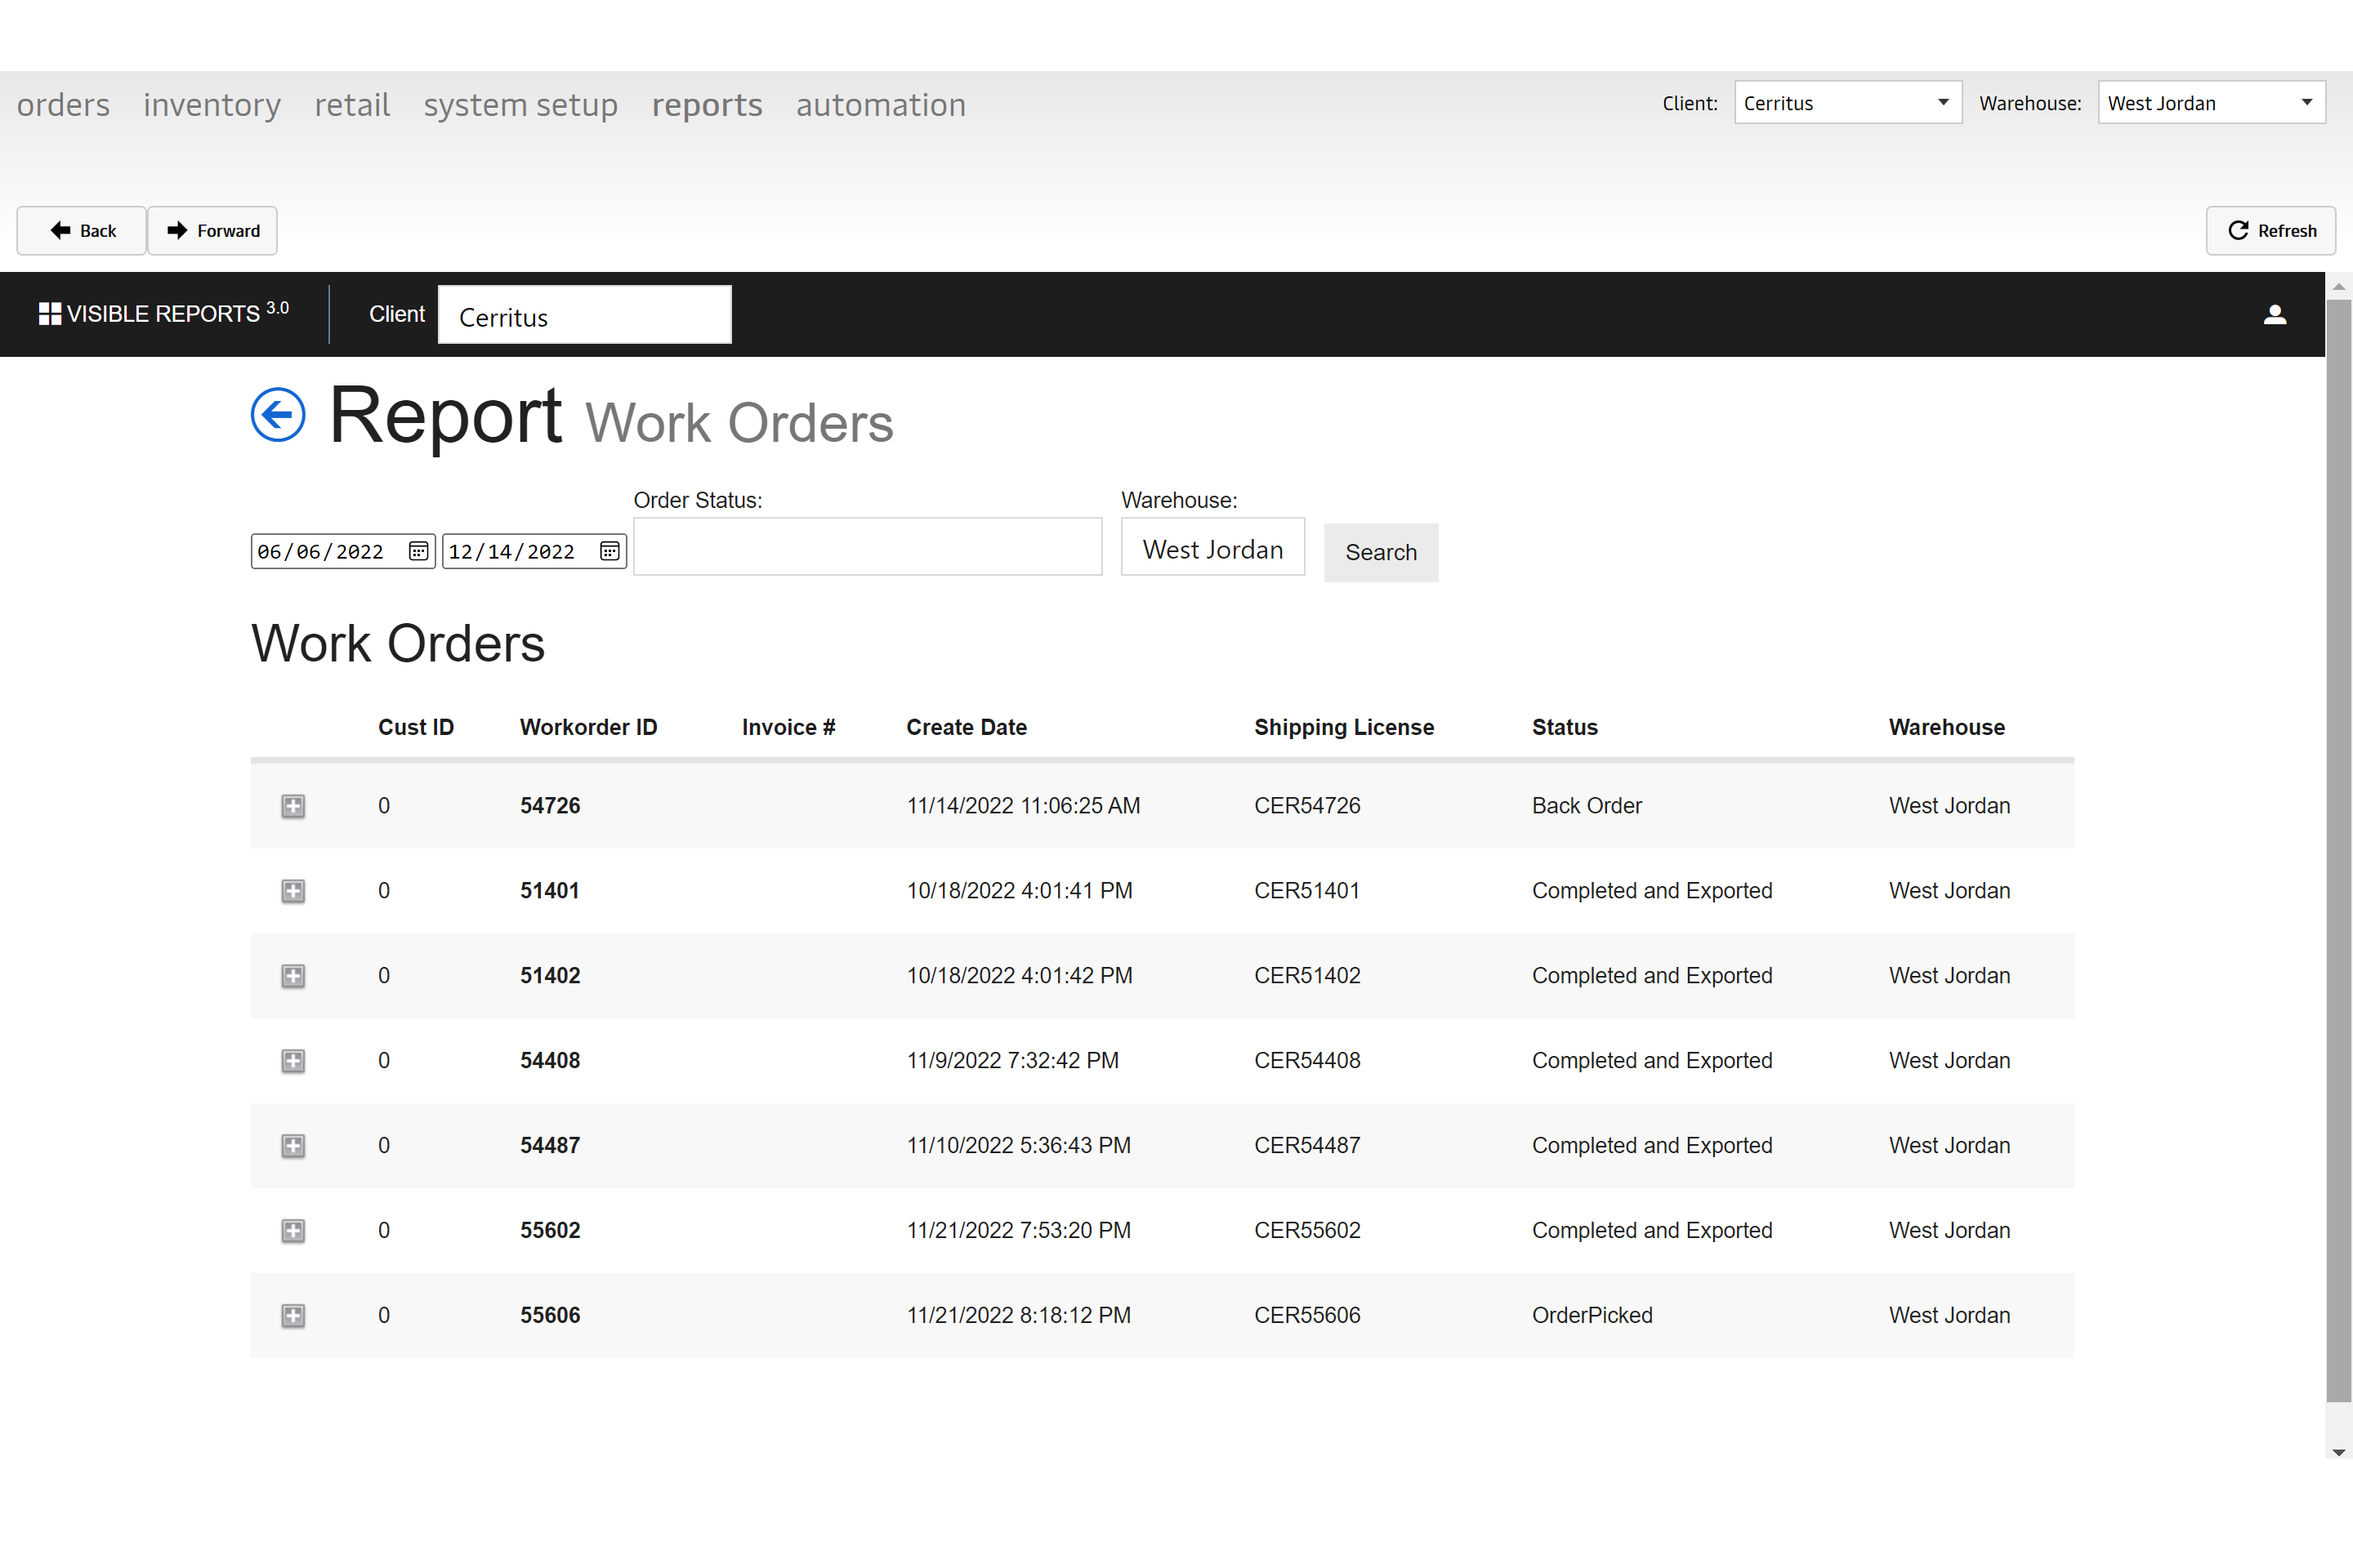Open the user profile icon

click(2275, 315)
